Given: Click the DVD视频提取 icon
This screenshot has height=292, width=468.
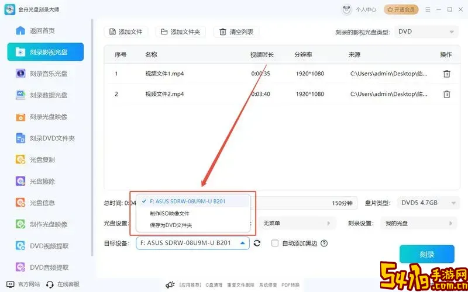Looking at the screenshot, I should (x=20, y=246).
